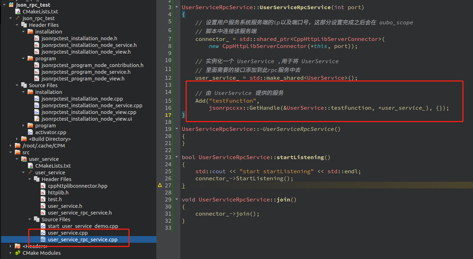This screenshot has height=259, width=473.
Task: Click connector_->join() on line 31
Action: click(226, 214)
